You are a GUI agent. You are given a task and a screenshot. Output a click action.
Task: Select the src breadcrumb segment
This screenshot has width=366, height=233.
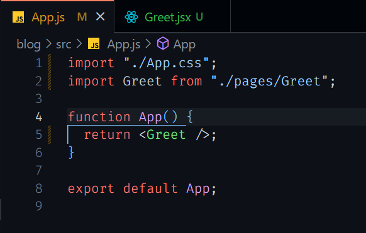pos(64,44)
